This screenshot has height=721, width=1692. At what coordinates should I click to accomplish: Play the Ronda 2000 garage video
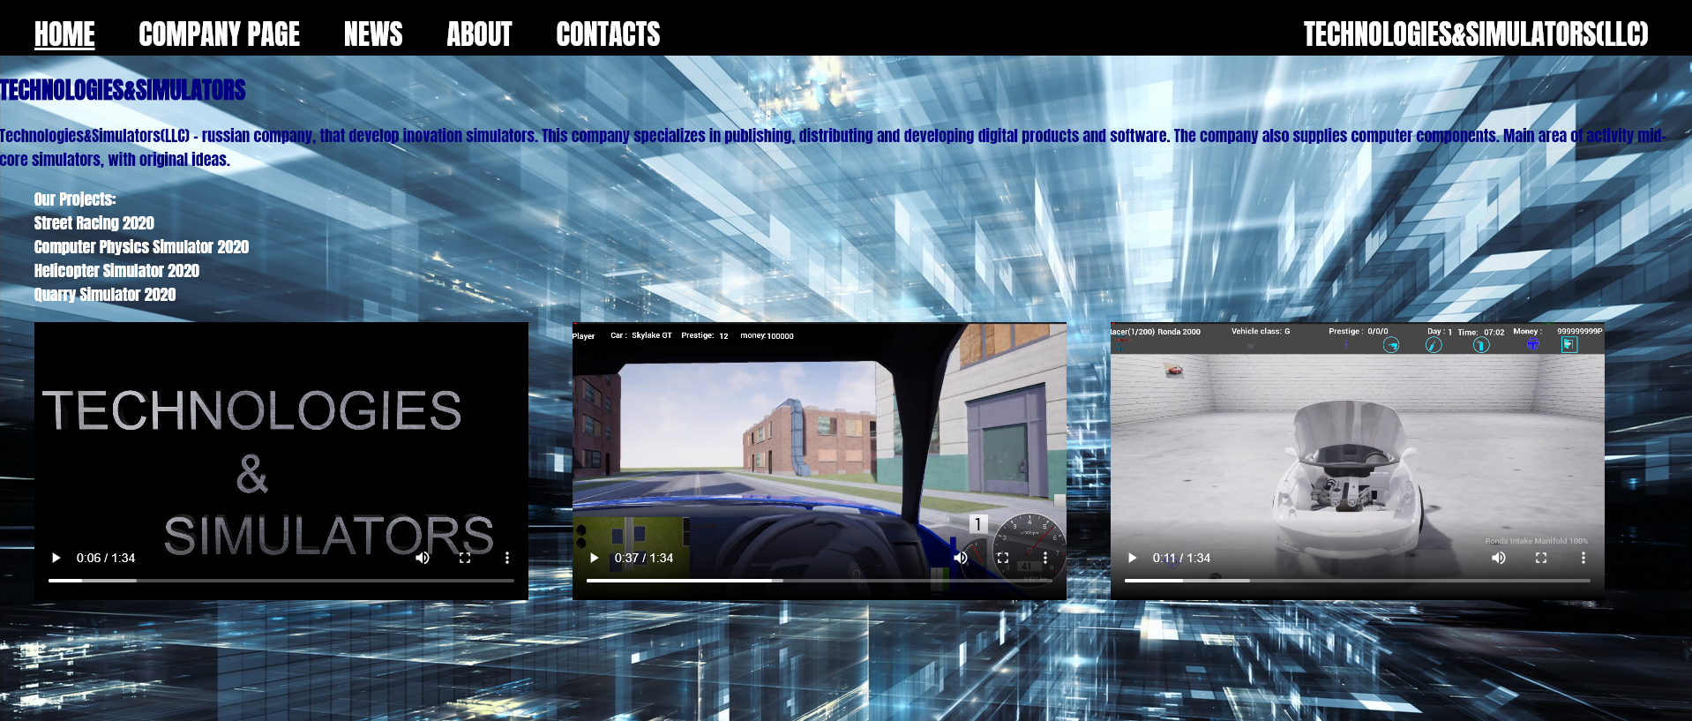[1133, 558]
